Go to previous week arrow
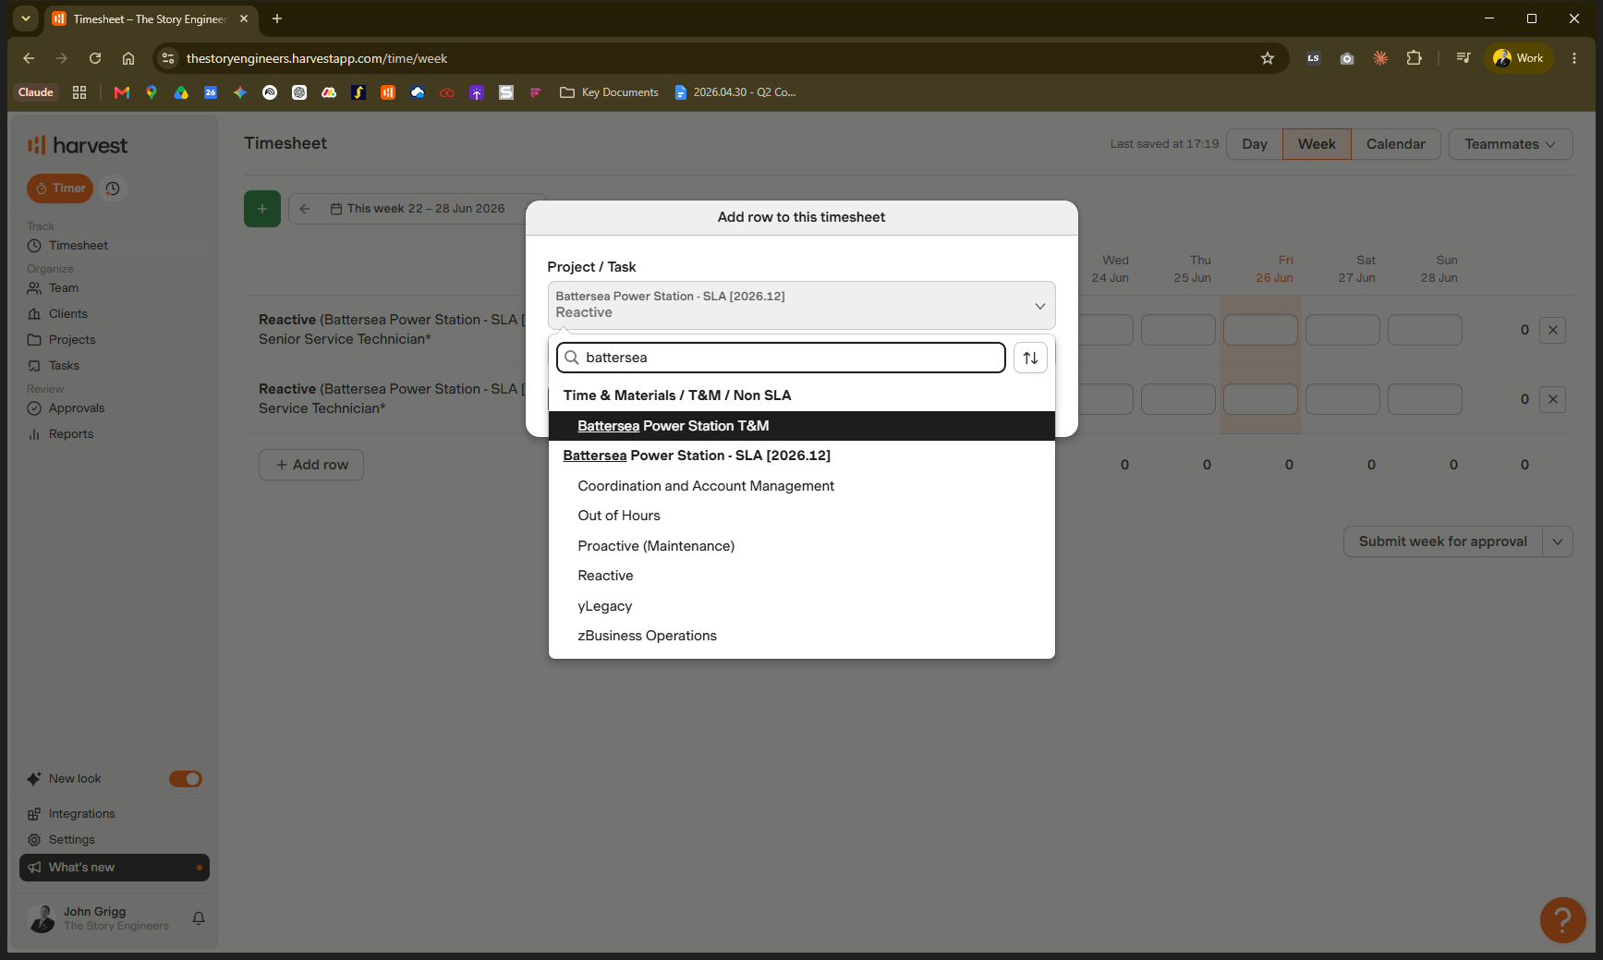This screenshot has height=960, width=1603. click(x=305, y=209)
